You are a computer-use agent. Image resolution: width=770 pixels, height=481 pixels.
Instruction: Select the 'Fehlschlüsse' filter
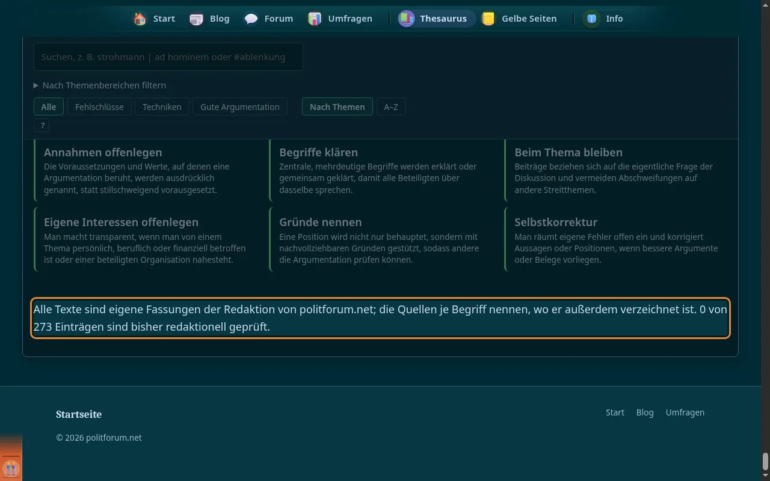pyautogui.click(x=99, y=106)
